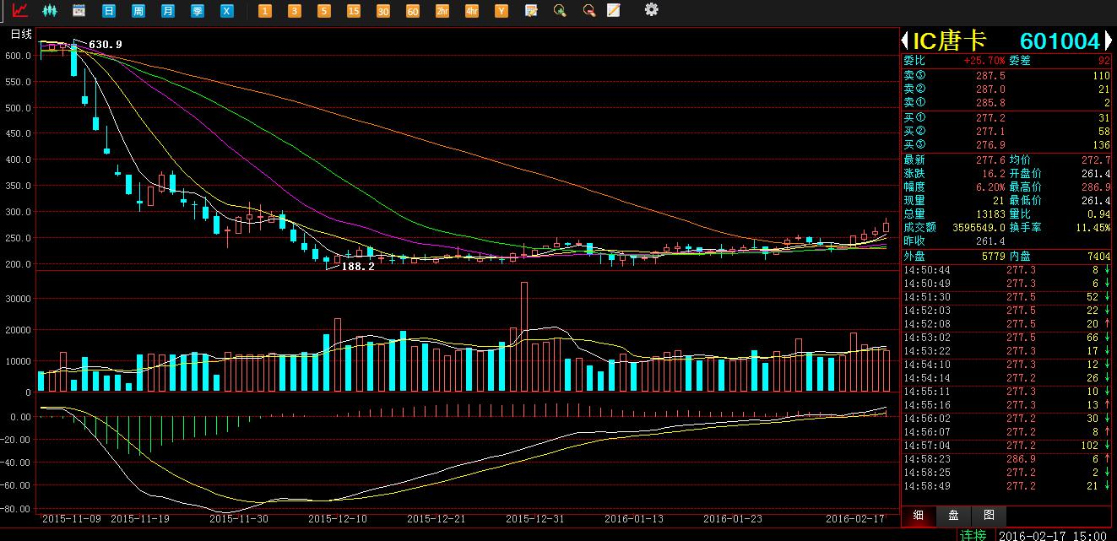Open the edit notepad icon
1117x541 pixels.
tap(614, 11)
